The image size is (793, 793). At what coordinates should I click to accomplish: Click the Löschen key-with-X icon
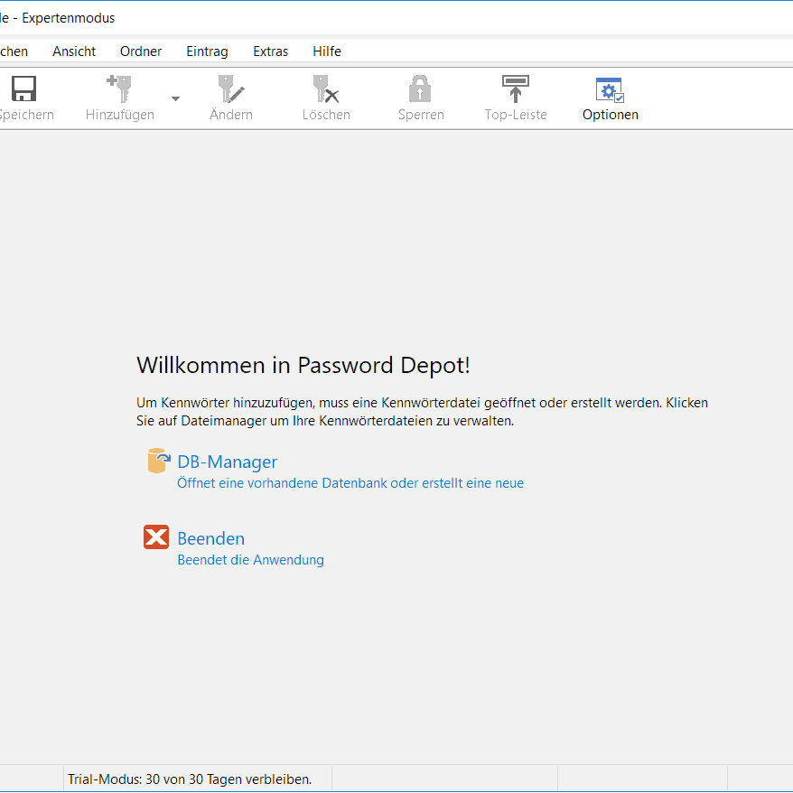[x=326, y=89]
